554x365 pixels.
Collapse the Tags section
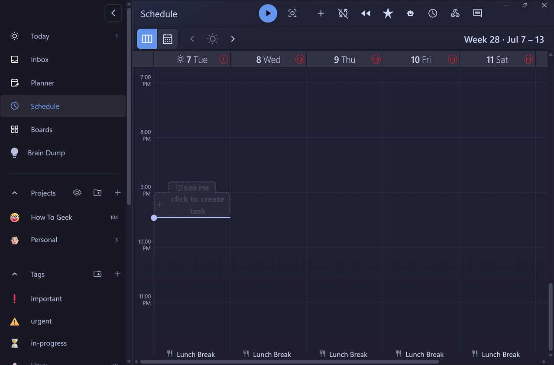coord(14,274)
